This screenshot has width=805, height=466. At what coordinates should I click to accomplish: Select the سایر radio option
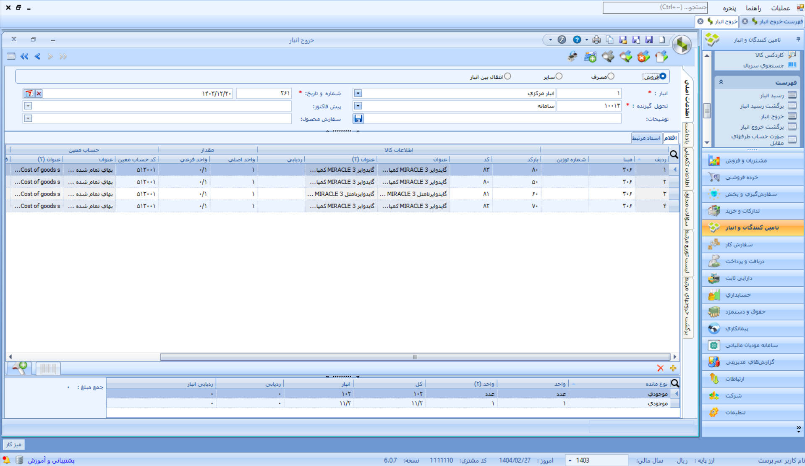[559, 76]
